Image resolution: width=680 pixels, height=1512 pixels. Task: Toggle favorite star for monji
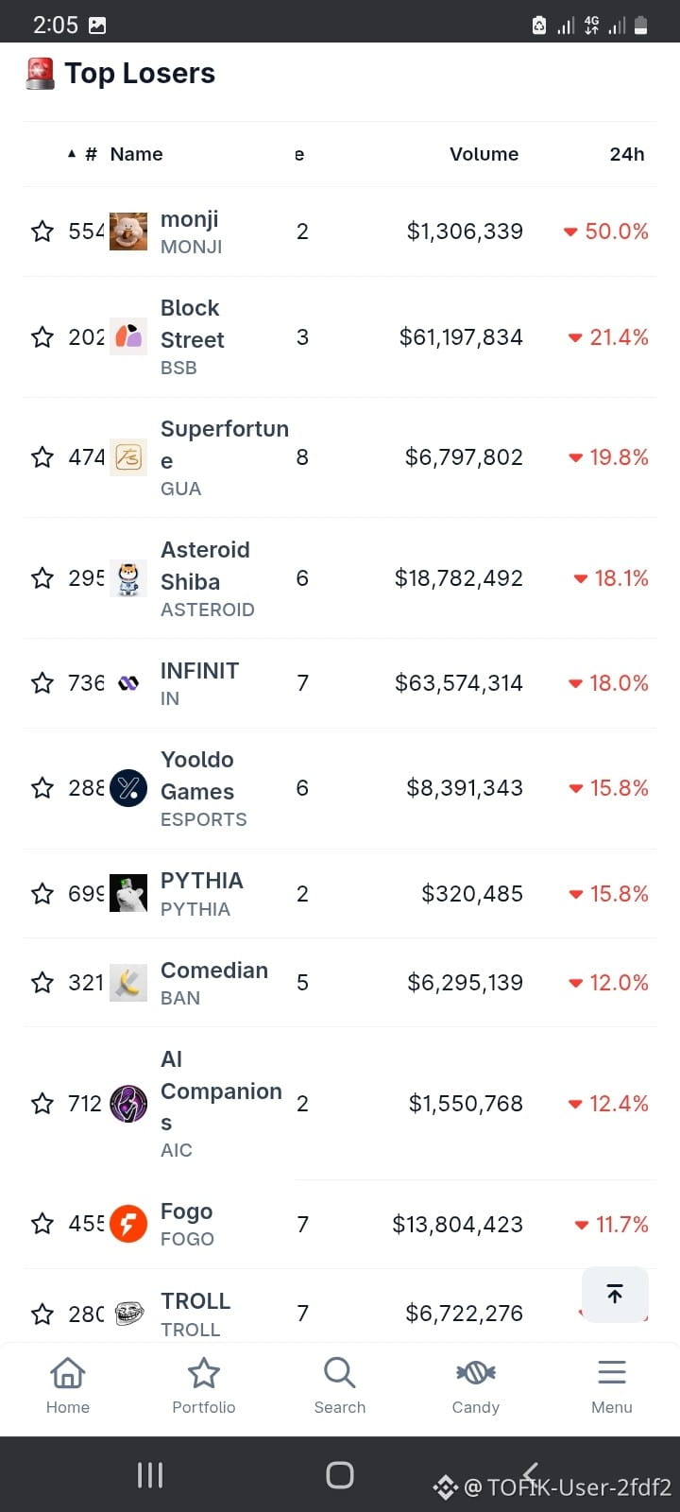click(x=42, y=232)
